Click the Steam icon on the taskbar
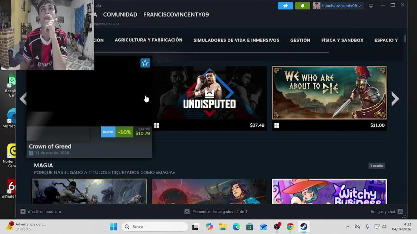This screenshot has height=234, width=417. pyautogui.click(x=304, y=227)
